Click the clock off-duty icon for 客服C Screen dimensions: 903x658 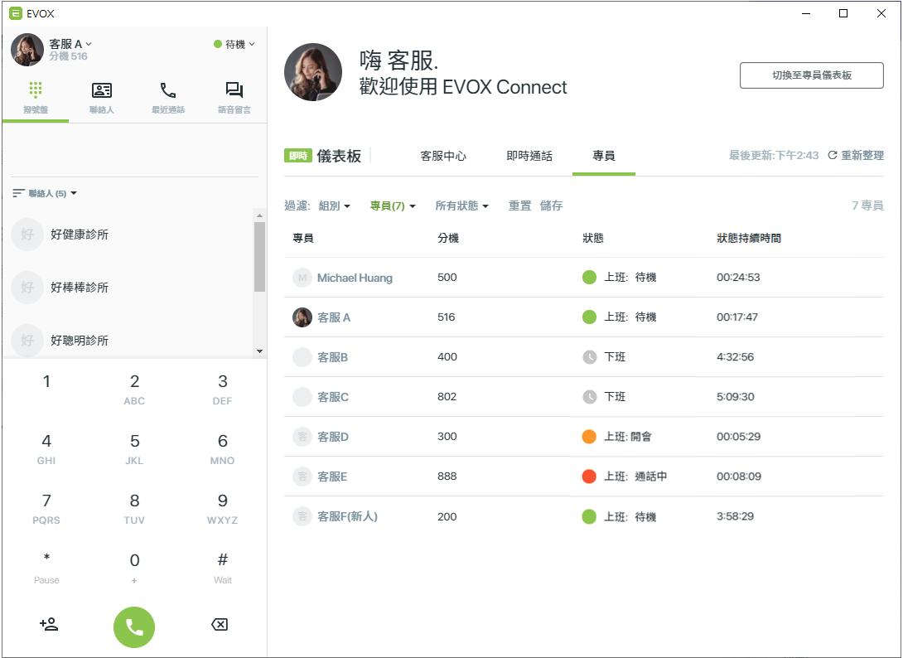[x=589, y=397]
